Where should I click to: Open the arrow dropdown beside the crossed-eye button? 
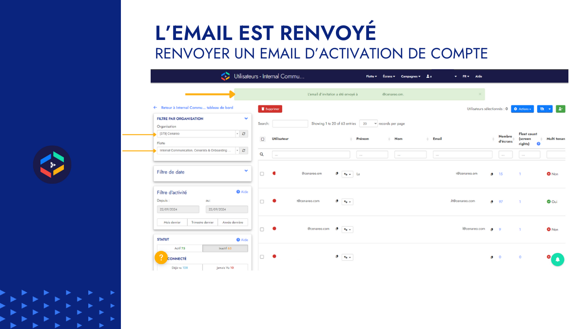(550, 109)
